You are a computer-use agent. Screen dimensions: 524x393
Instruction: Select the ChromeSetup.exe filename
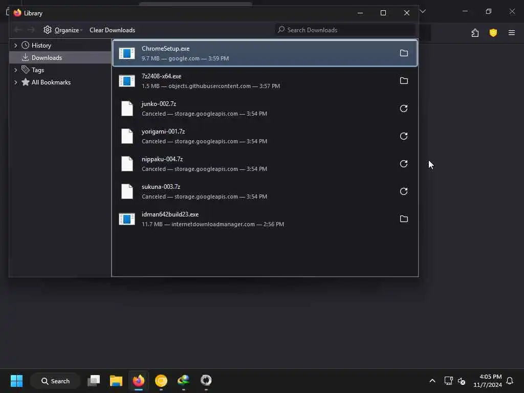[x=165, y=49]
